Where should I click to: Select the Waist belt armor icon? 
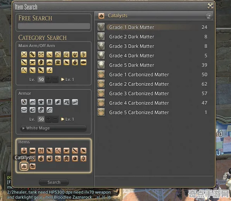(75, 102)
